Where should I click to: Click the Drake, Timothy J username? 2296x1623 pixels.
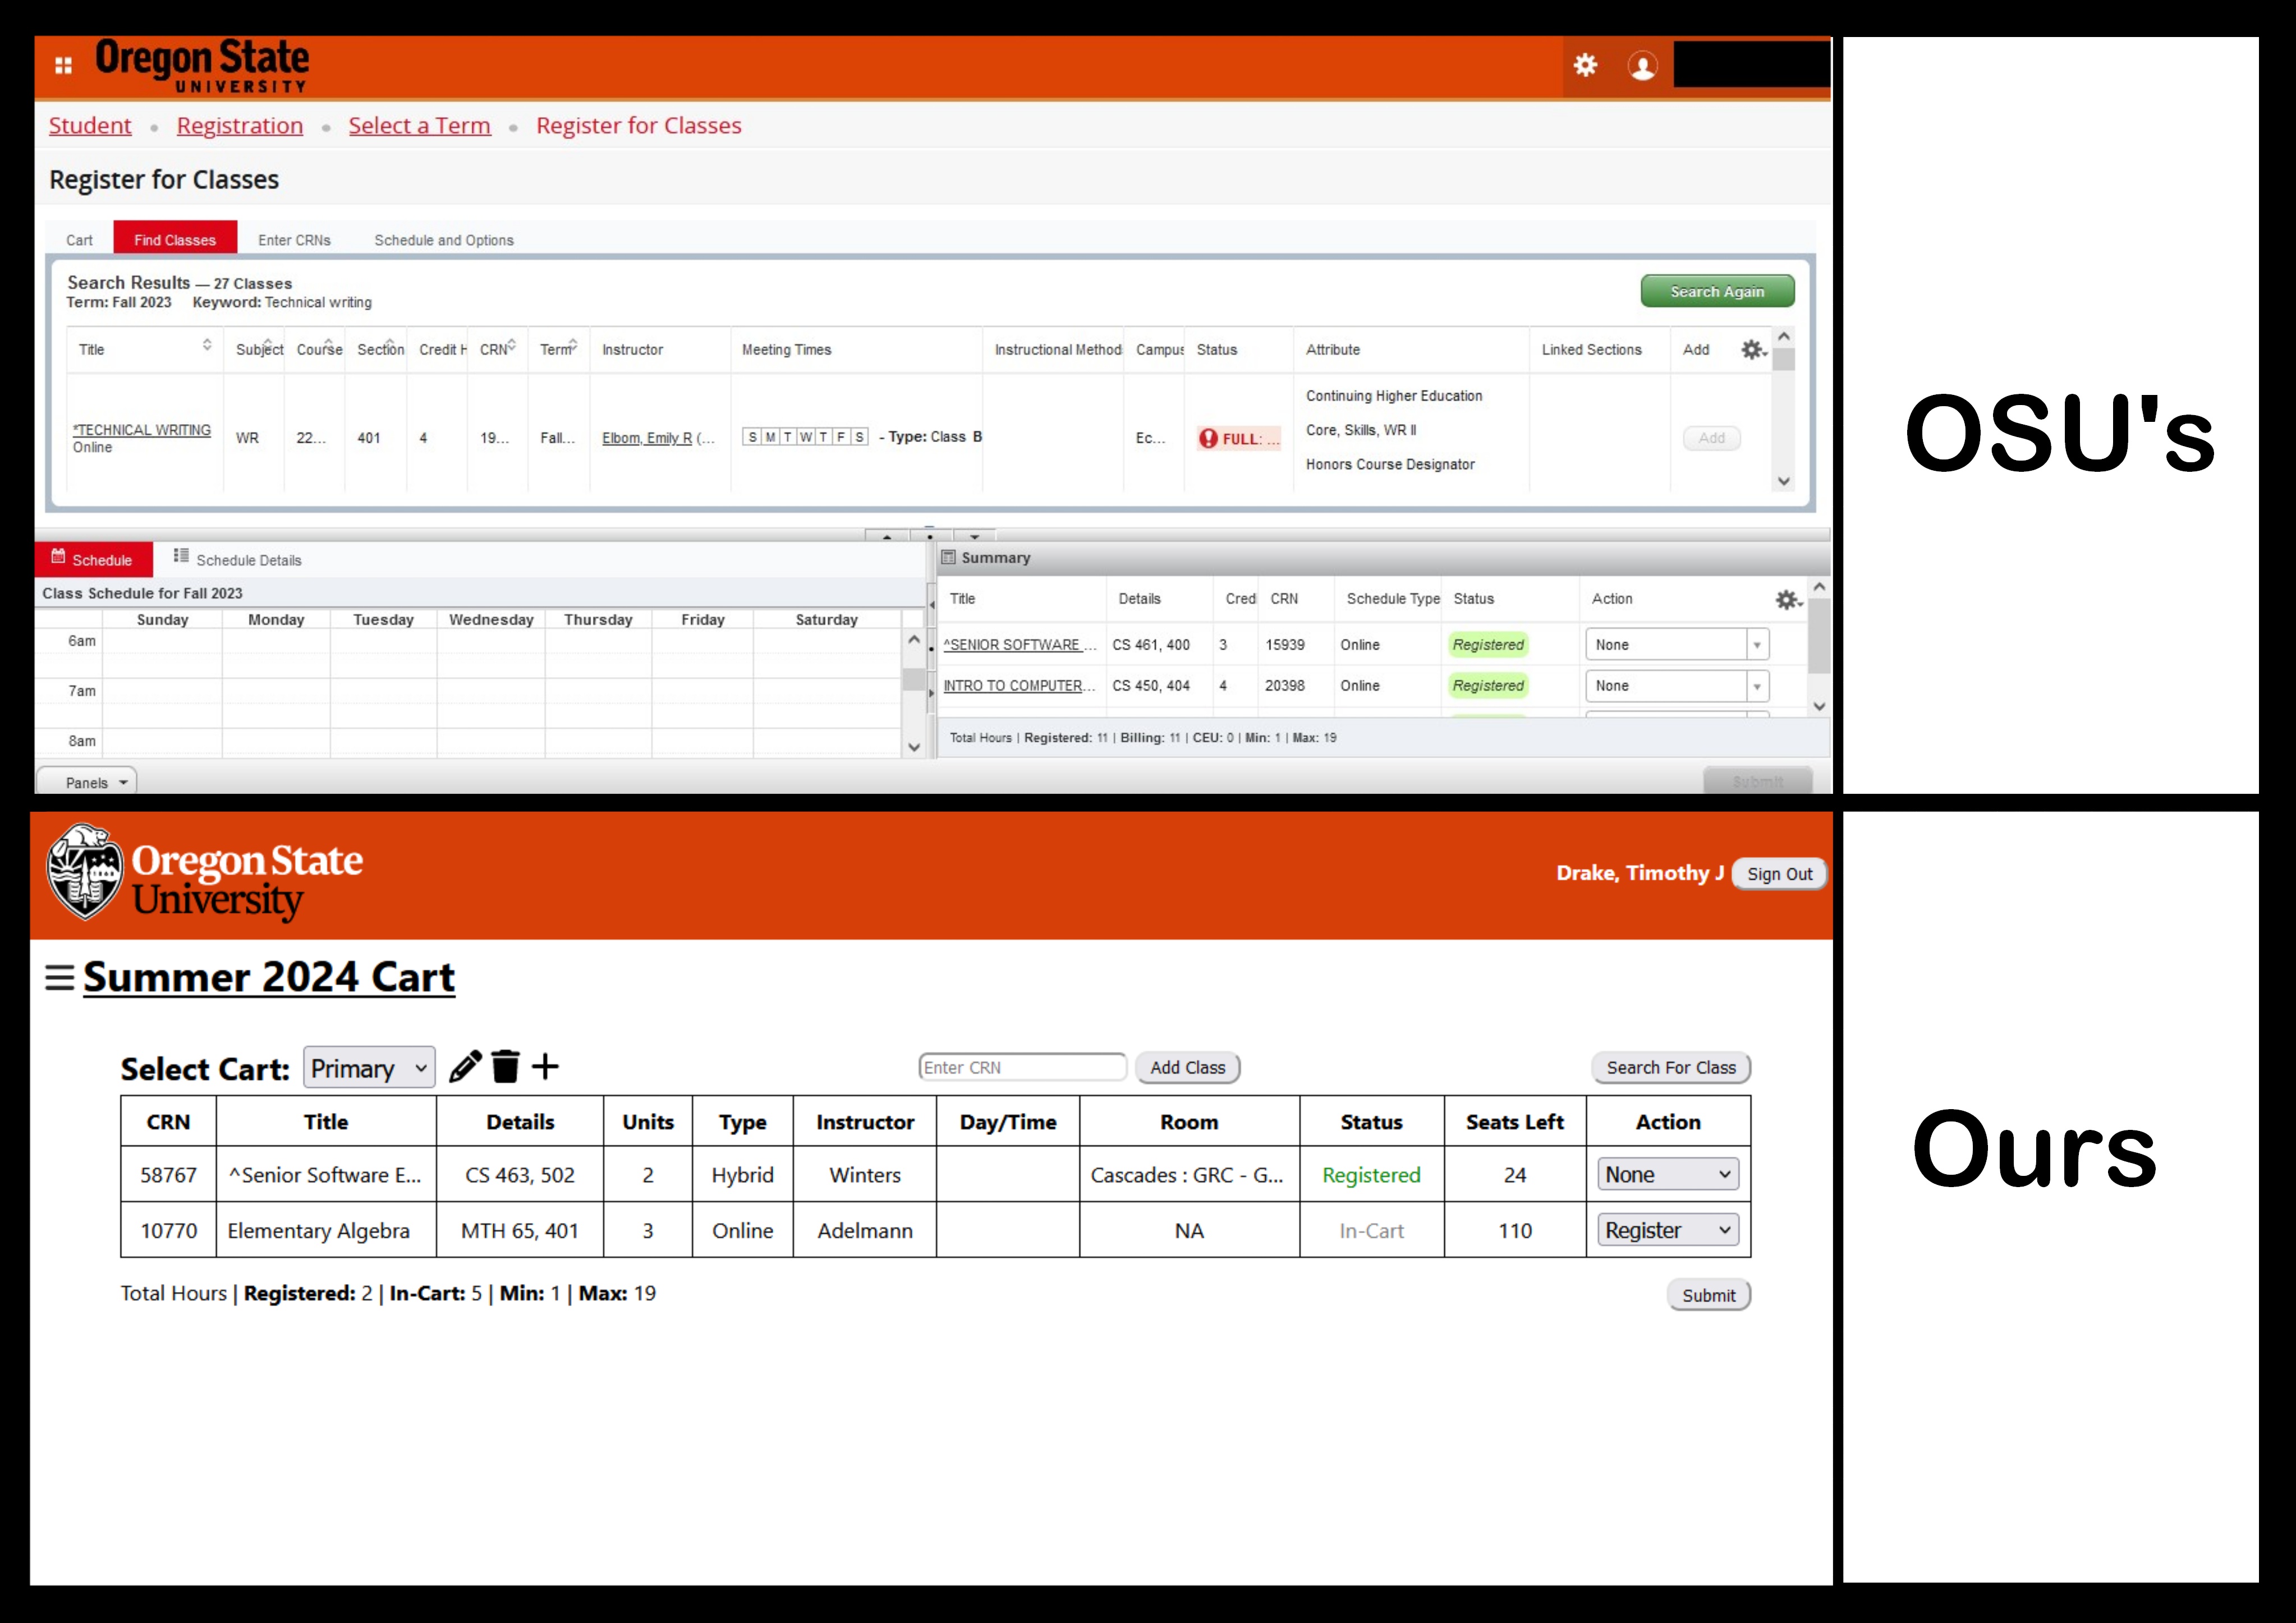click(x=1639, y=873)
